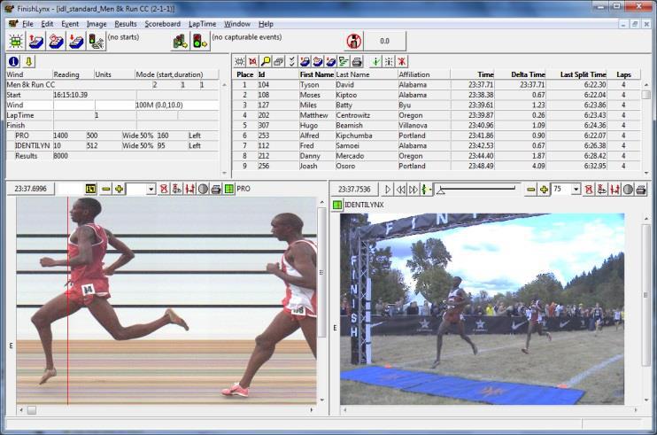Click the green camera alignment icon in top toolbar

pos(16,41)
